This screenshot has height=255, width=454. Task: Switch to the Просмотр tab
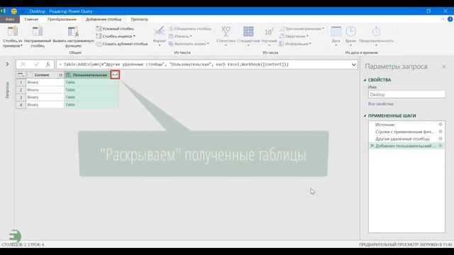(139, 19)
